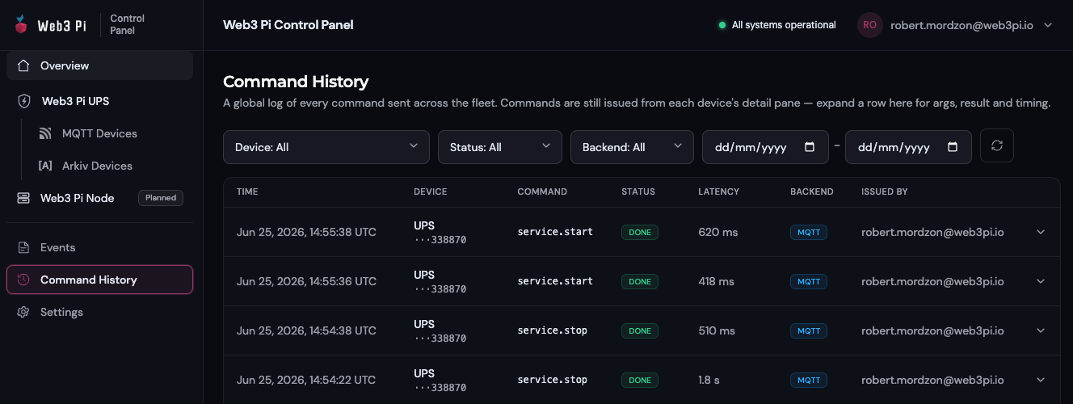This screenshot has width=1073, height=404.
Task: Open the Overview page
Action: 99,65
